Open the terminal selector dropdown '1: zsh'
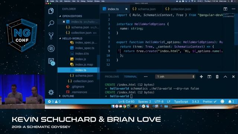The height and width of the screenshot is (134, 238). (175, 77)
